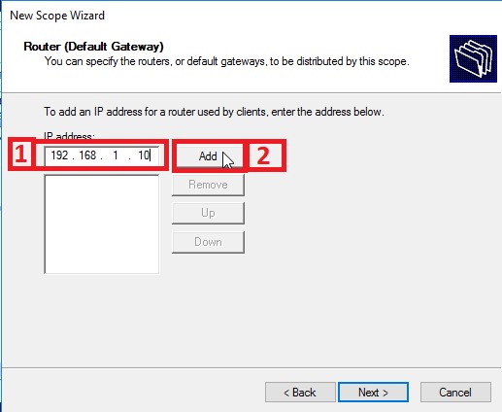Click the Up button to reorder routers
Viewport: 502px width, 412px height.
point(208,213)
